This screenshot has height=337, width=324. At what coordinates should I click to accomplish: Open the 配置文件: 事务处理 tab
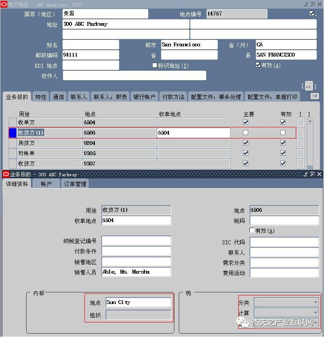[x=216, y=97]
